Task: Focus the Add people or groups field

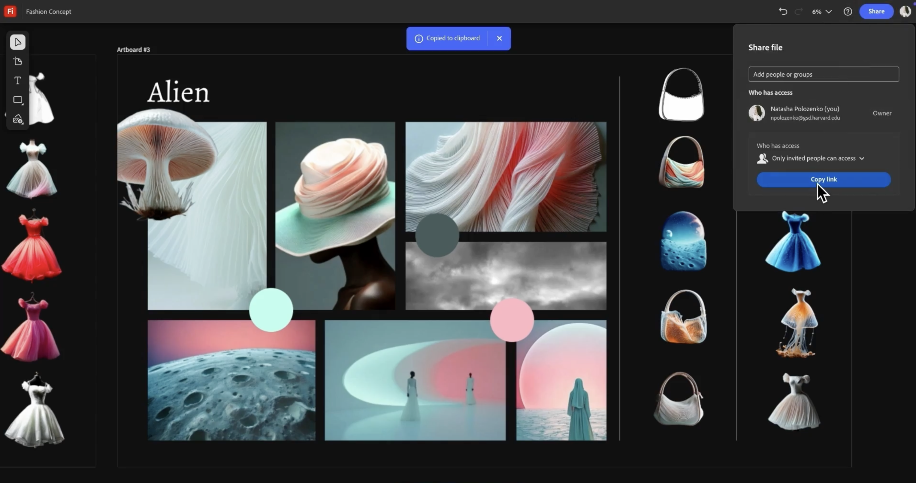Action: pyautogui.click(x=824, y=74)
